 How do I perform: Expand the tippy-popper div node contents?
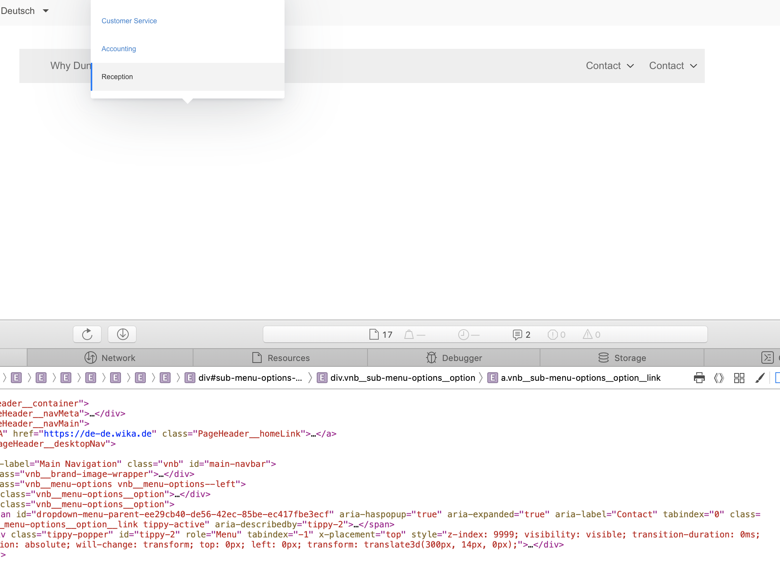point(530,544)
